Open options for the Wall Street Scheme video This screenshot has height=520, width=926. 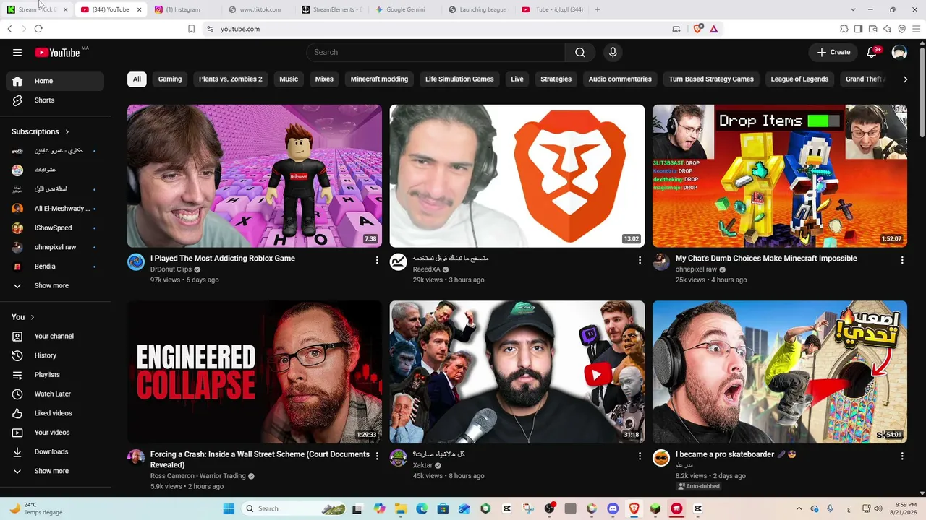[x=377, y=456]
